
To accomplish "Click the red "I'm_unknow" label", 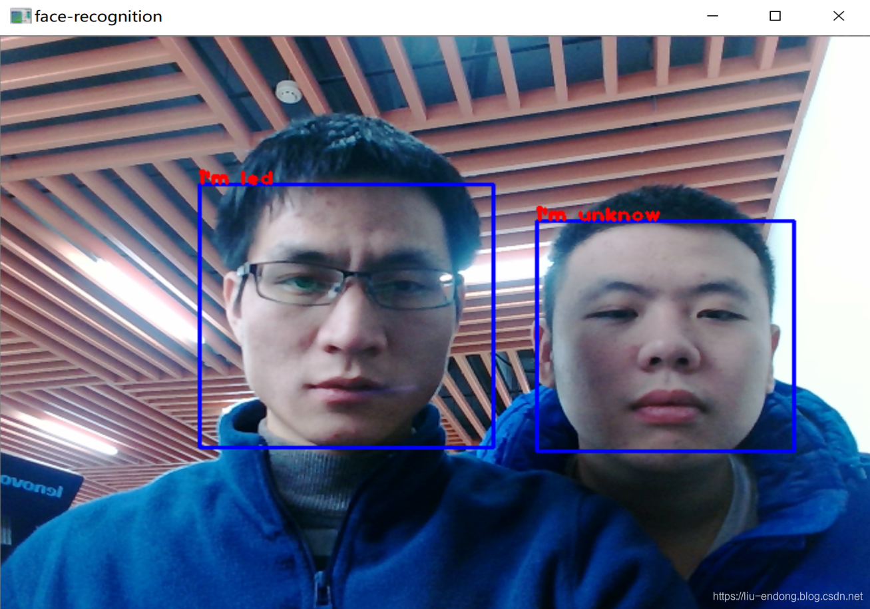I will click(598, 214).
